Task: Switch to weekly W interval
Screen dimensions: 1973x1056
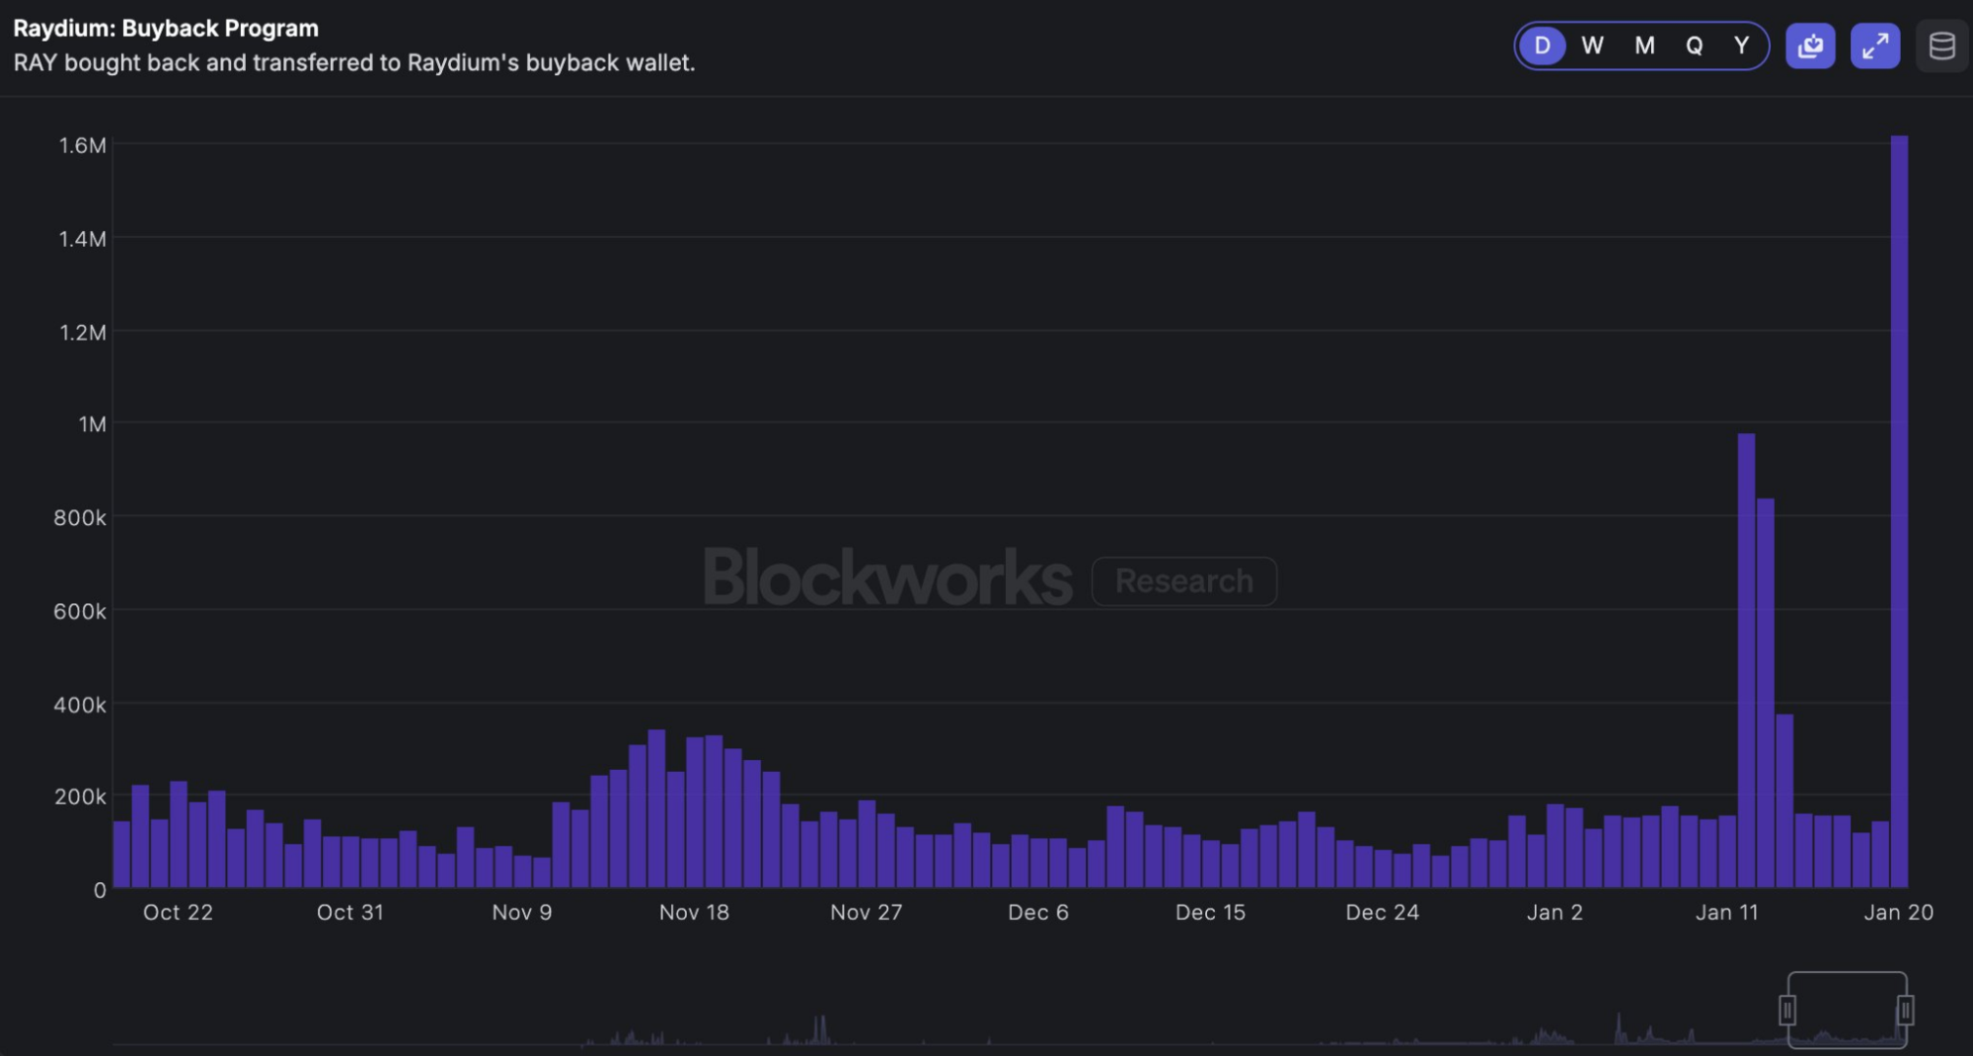Action: pos(1592,45)
